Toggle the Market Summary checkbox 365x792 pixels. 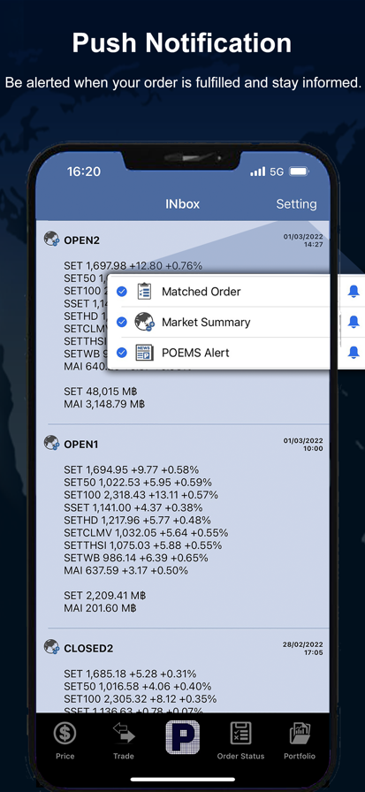coord(122,322)
